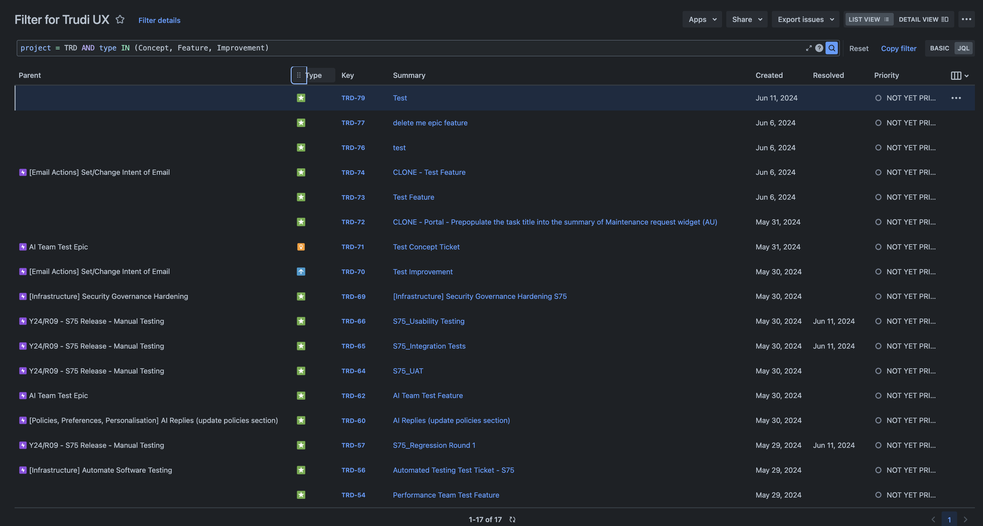Open the JQL syntax help icon
Image resolution: width=983 pixels, height=526 pixels.
coord(819,48)
